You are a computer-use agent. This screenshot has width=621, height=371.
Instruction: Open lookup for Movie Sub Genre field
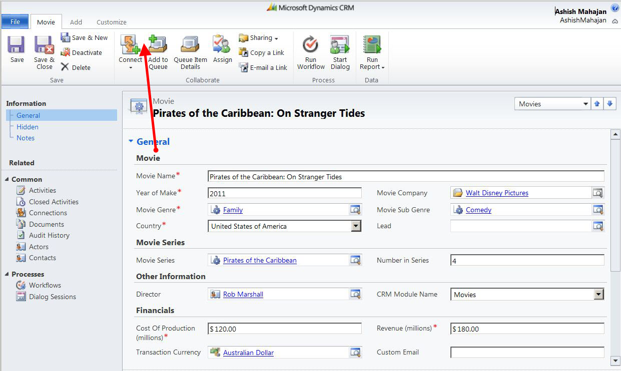click(x=598, y=210)
